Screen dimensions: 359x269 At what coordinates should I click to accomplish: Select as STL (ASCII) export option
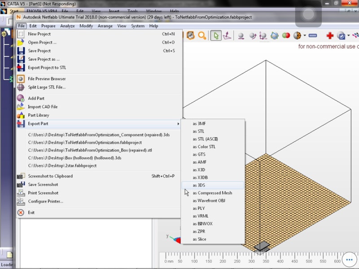click(213, 139)
